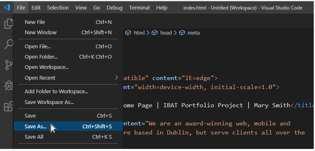Open the Extensions view icon
315x151 pixels.
[9, 106]
